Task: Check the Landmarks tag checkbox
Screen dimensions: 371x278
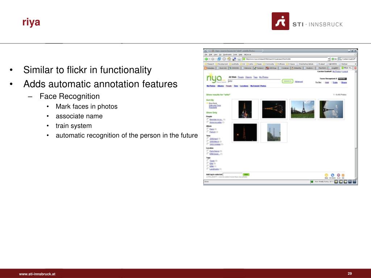Action: coord(208,169)
